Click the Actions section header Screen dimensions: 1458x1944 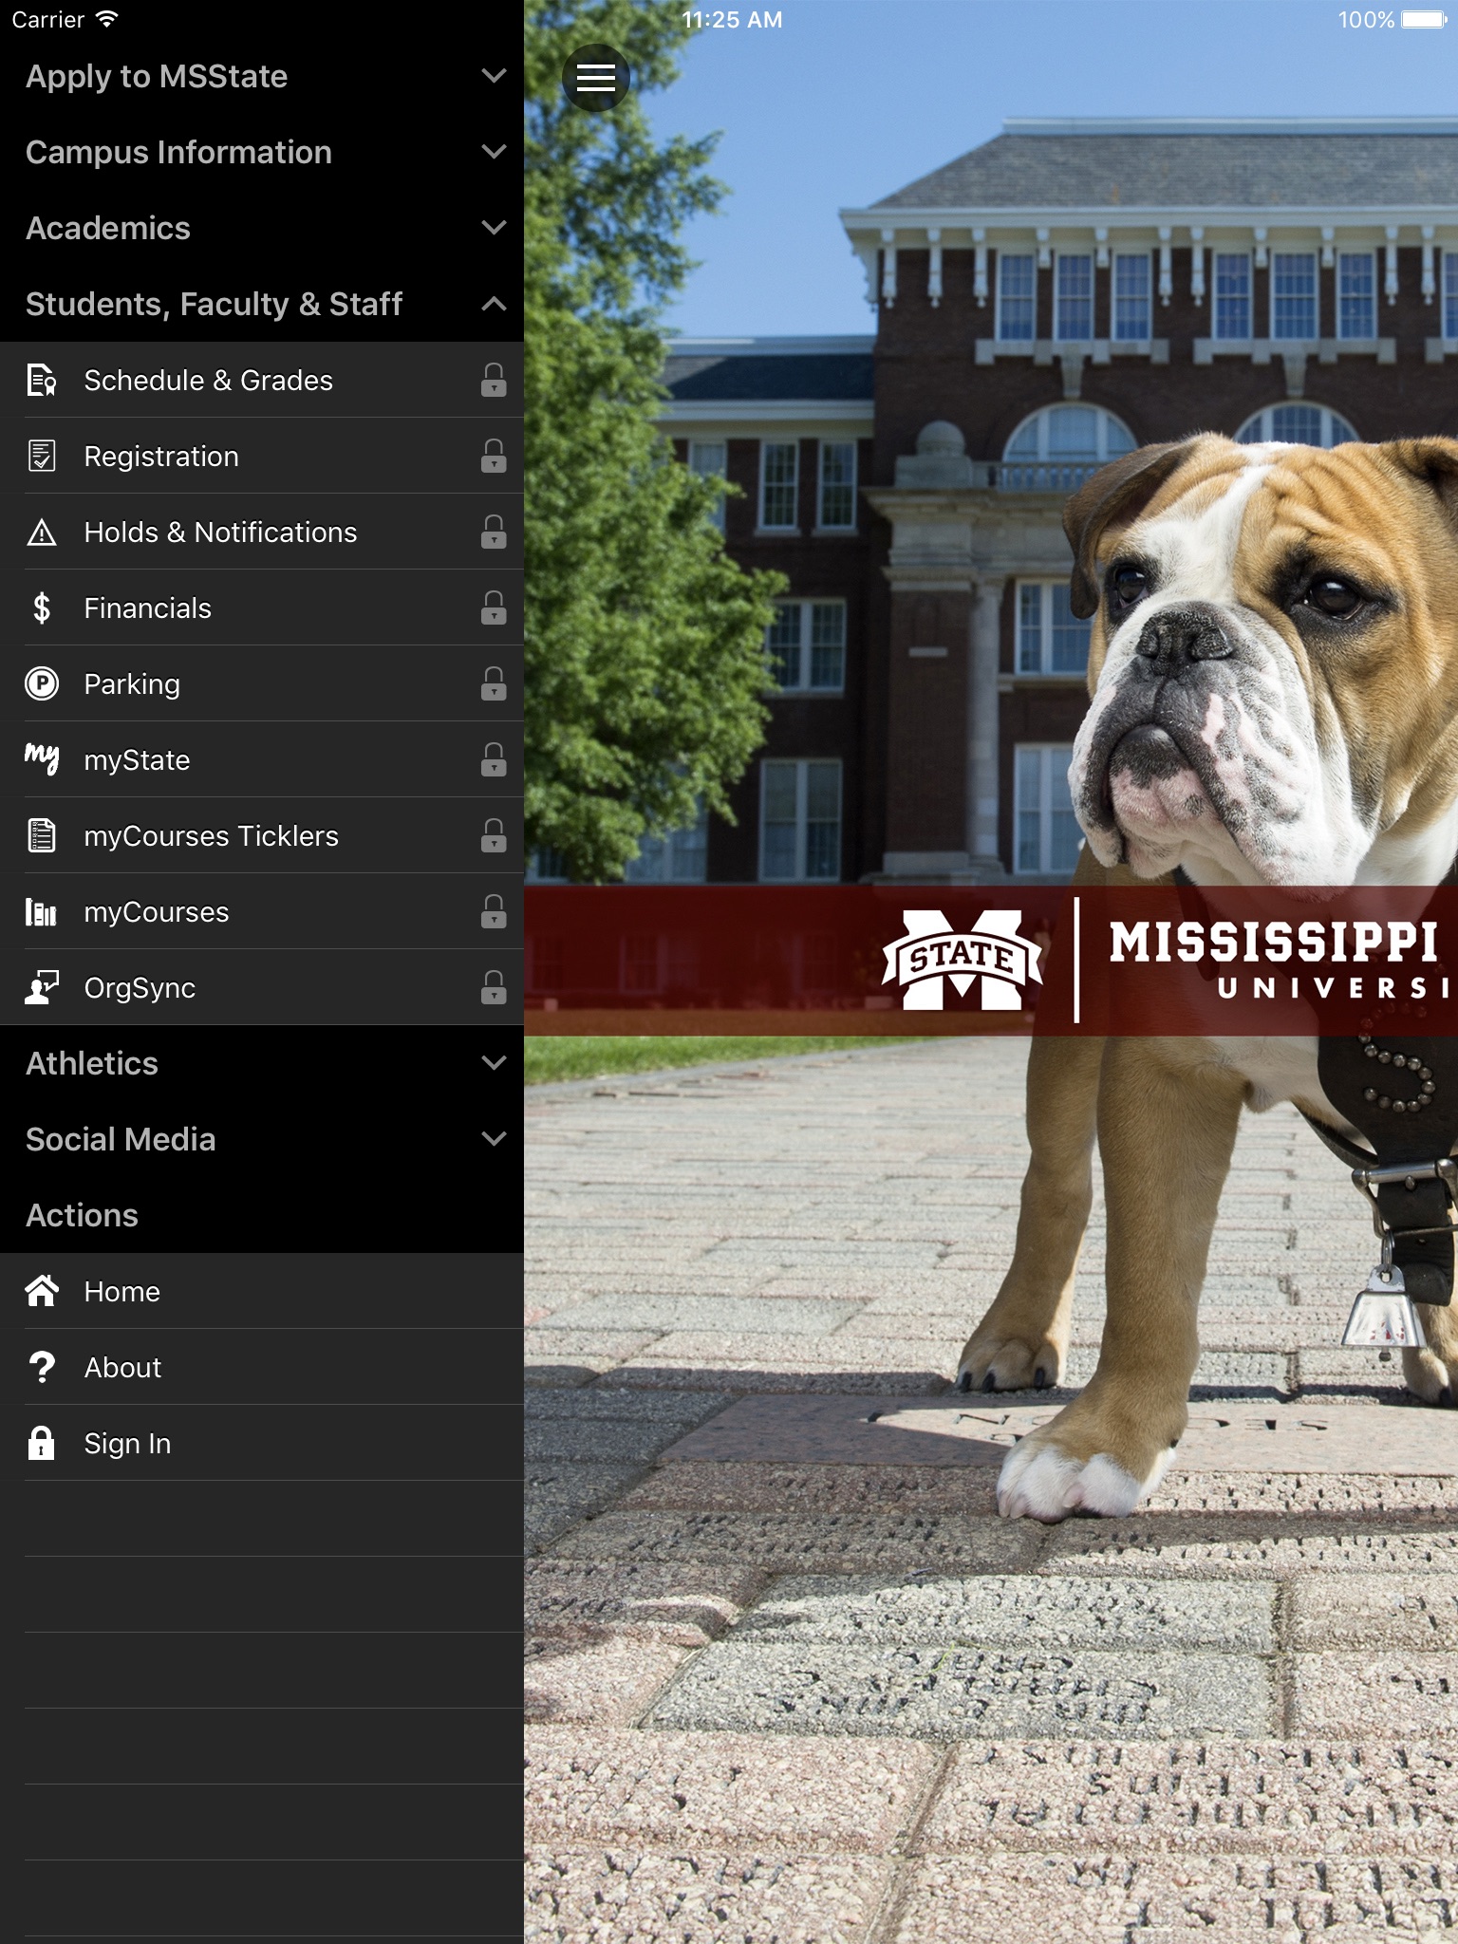[x=262, y=1215]
